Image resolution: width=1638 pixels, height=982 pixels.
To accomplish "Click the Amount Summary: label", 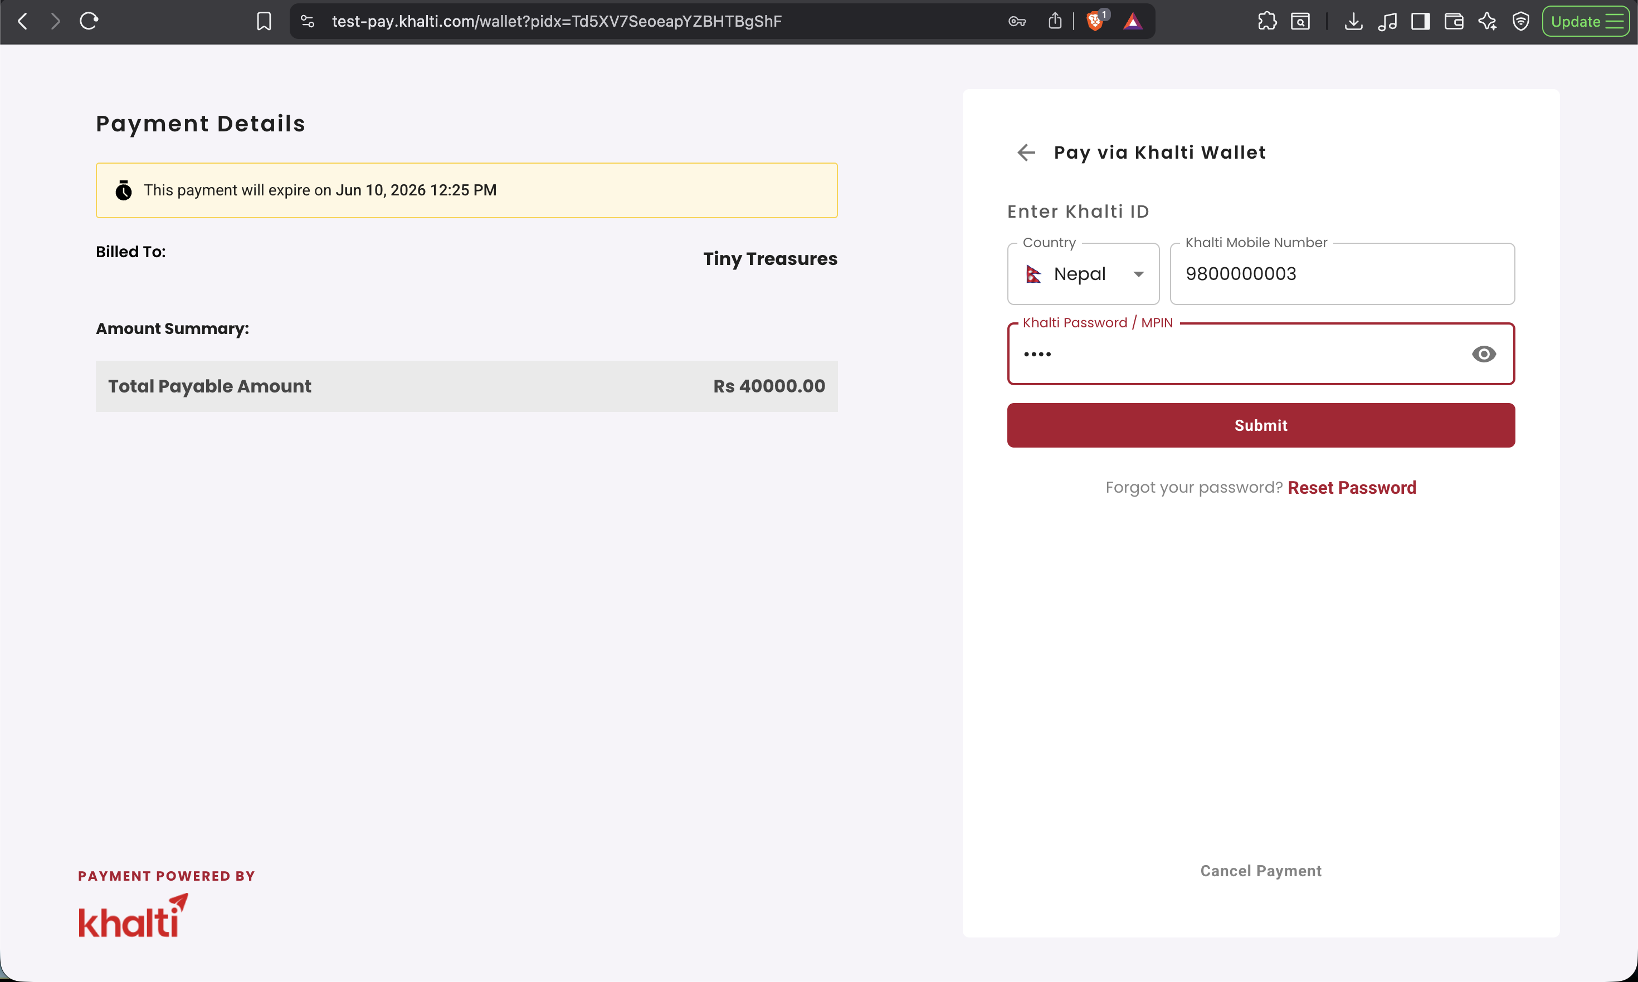I will tap(172, 329).
